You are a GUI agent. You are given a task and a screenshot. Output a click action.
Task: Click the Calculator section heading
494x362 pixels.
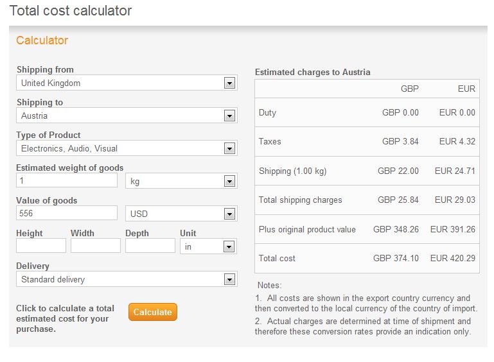point(42,40)
